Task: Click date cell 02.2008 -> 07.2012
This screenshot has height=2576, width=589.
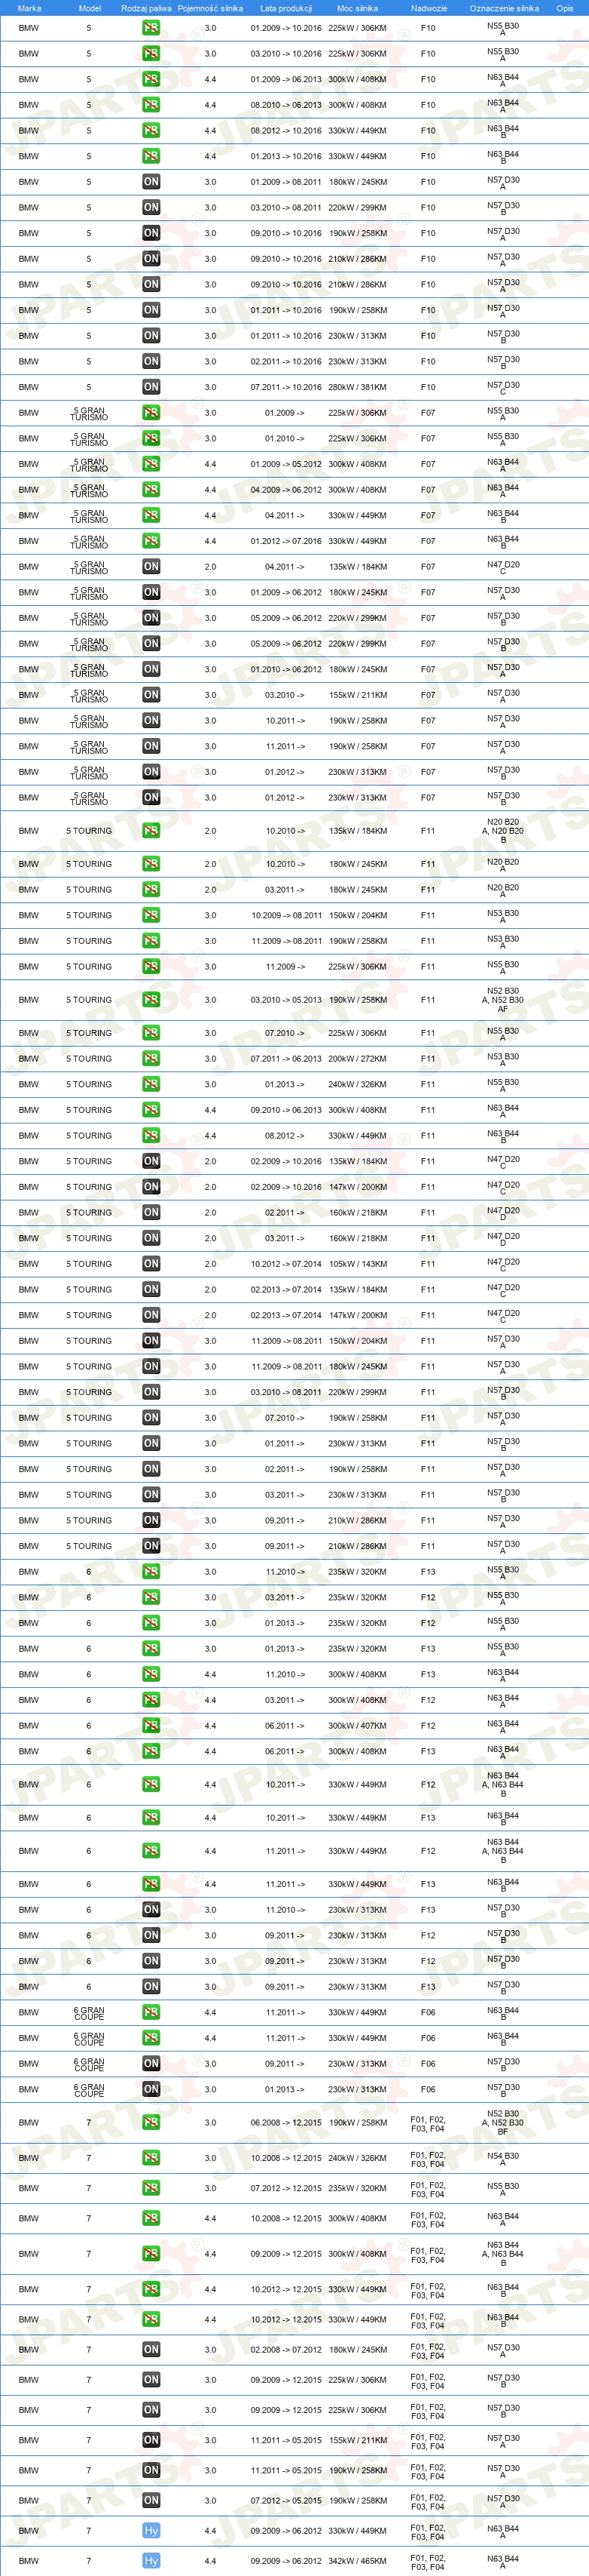Action: click(285, 2350)
